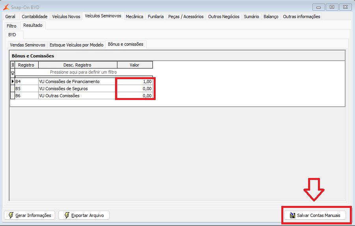The image size is (355, 226).
Task: Switch to the Filtro sub-tab
Action: (11, 26)
